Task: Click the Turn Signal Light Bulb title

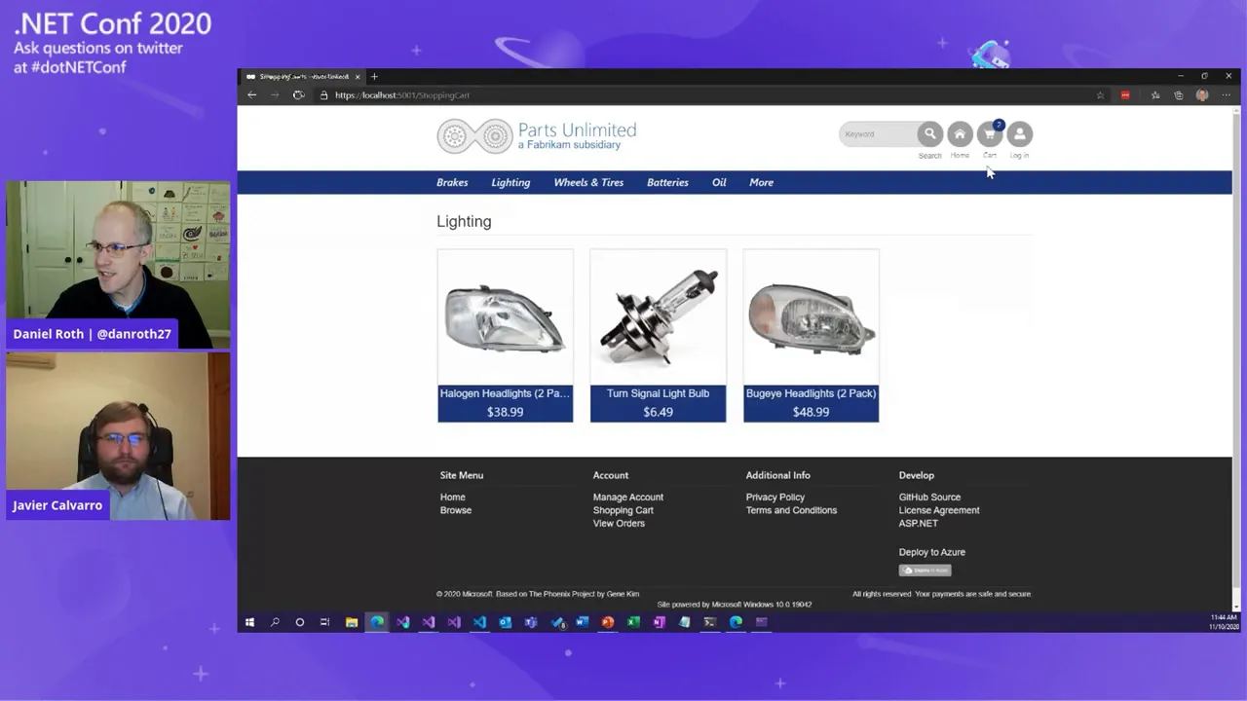Action: coord(658,393)
